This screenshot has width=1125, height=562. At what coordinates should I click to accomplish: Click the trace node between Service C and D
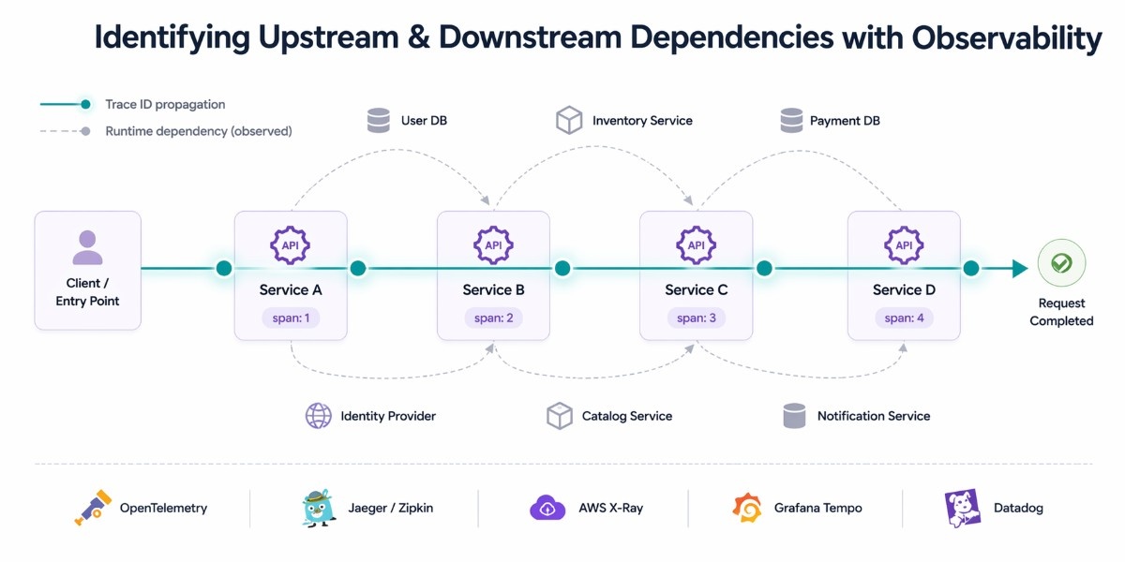pyautogui.click(x=764, y=269)
